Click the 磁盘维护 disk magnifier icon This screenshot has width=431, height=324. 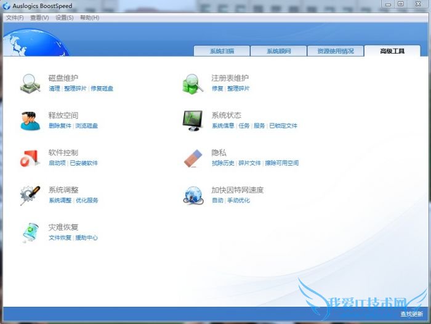click(30, 84)
